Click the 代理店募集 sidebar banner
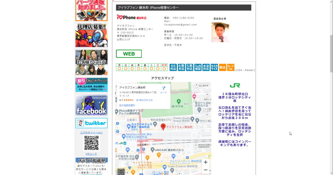Image resolution: width=333 pixels, height=175 pixels. click(x=91, y=35)
